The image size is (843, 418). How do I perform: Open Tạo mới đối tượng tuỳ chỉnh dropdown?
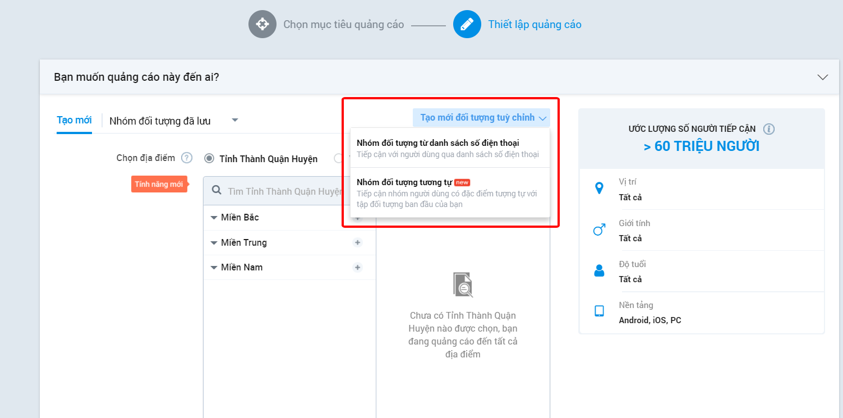pyautogui.click(x=481, y=118)
